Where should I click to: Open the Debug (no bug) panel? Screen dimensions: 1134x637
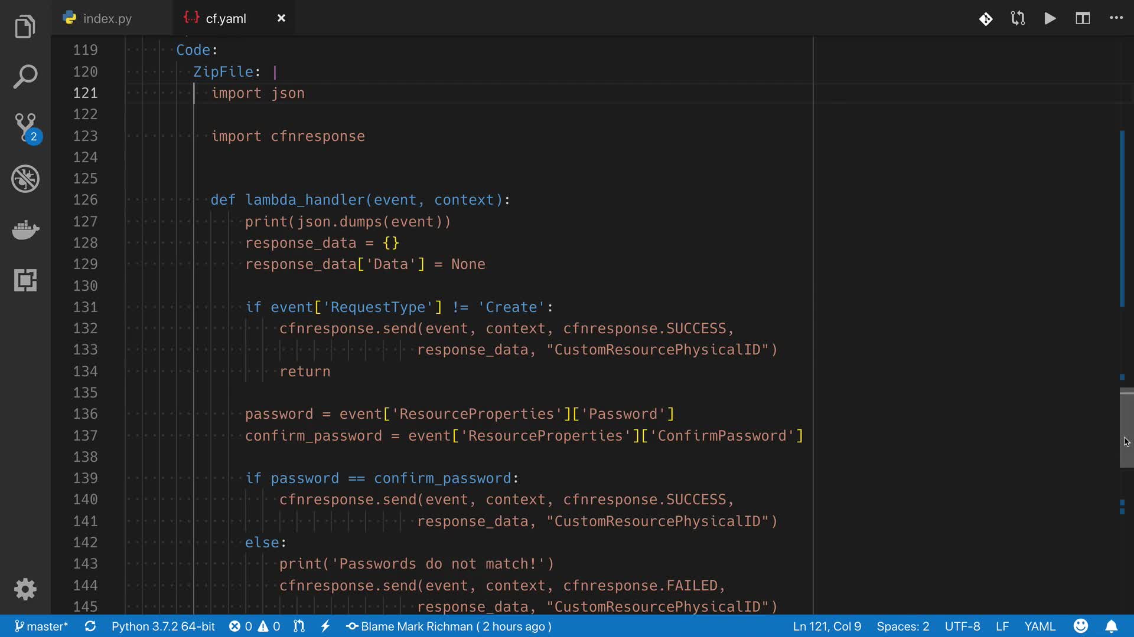coord(25,179)
